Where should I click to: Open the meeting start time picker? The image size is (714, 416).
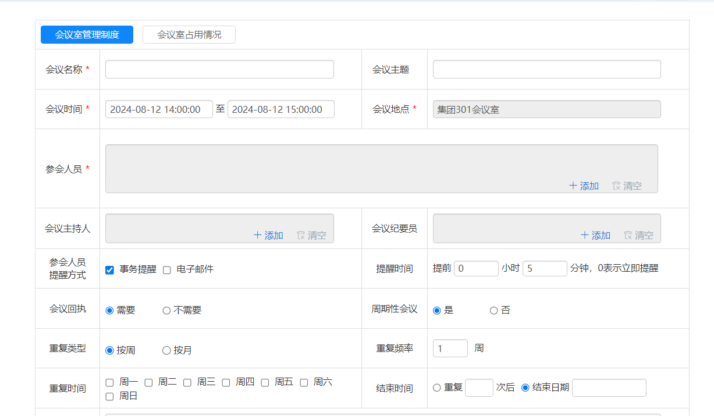coord(159,109)
